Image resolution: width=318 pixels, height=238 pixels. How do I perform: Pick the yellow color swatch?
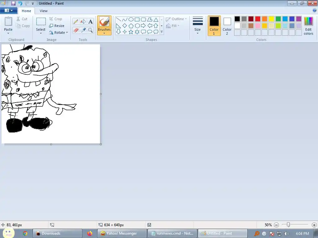coord(271,19)
